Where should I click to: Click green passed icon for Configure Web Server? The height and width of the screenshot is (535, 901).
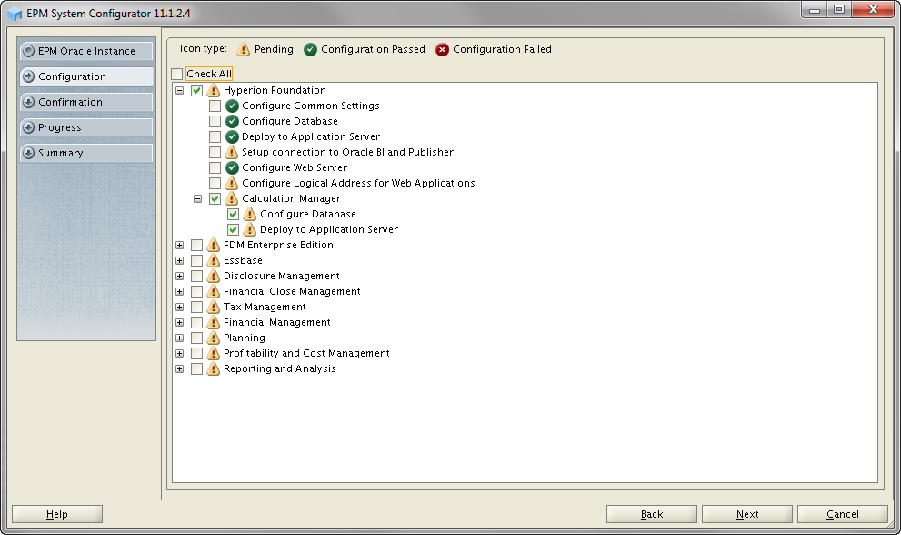click(x=232, y=168)
